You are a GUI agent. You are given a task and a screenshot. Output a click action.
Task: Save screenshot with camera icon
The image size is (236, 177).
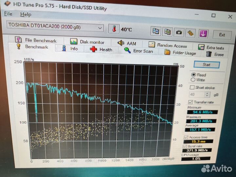coord(179,32)
